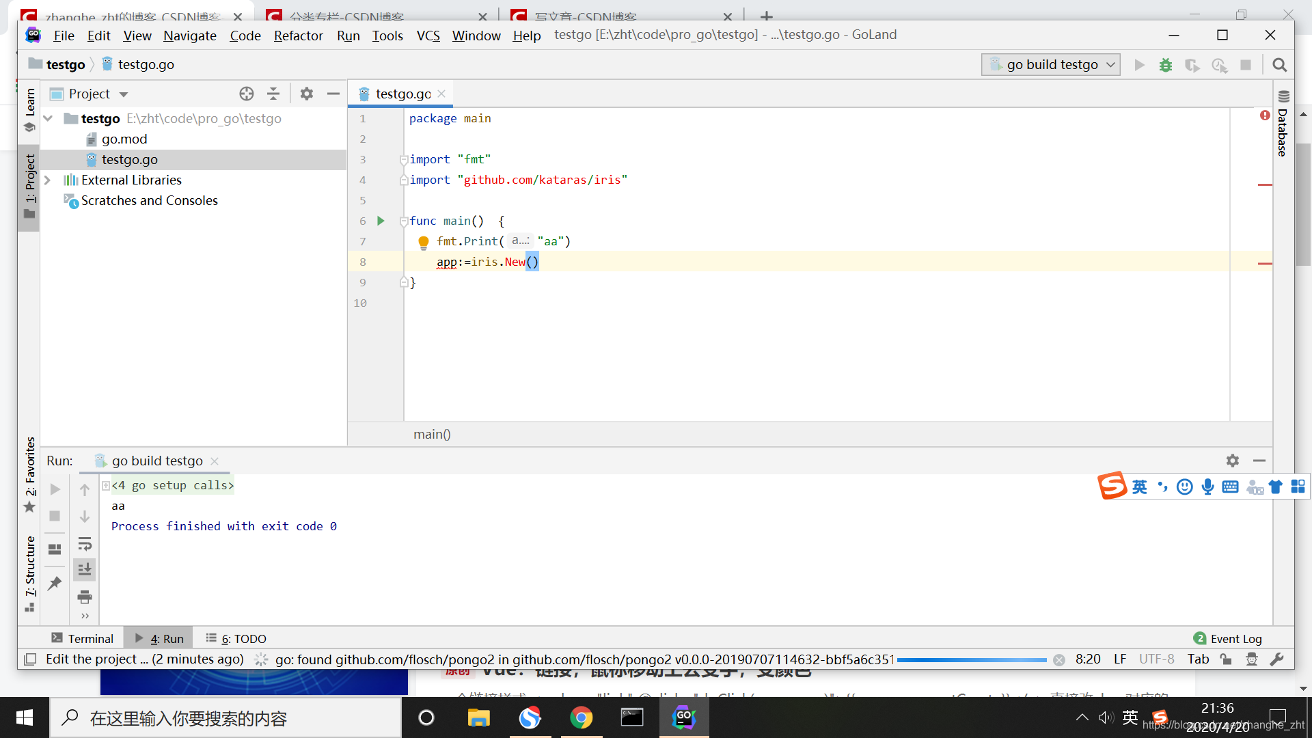
Task: Restore layout icon in Run panel
Action: pos(55,549)
